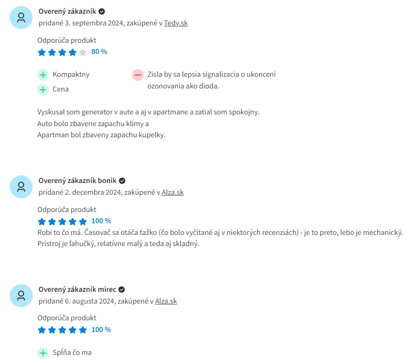Click the green plus icon beside Cena
Screen dimensions: 417x363
[43, 89]
